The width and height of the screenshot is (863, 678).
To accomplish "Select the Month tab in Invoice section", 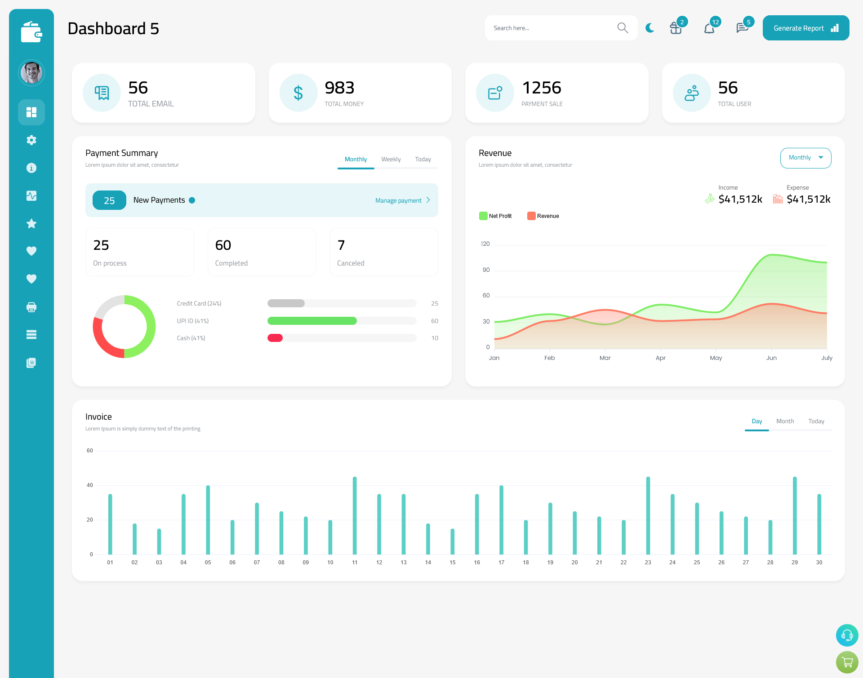I will 784,421.
